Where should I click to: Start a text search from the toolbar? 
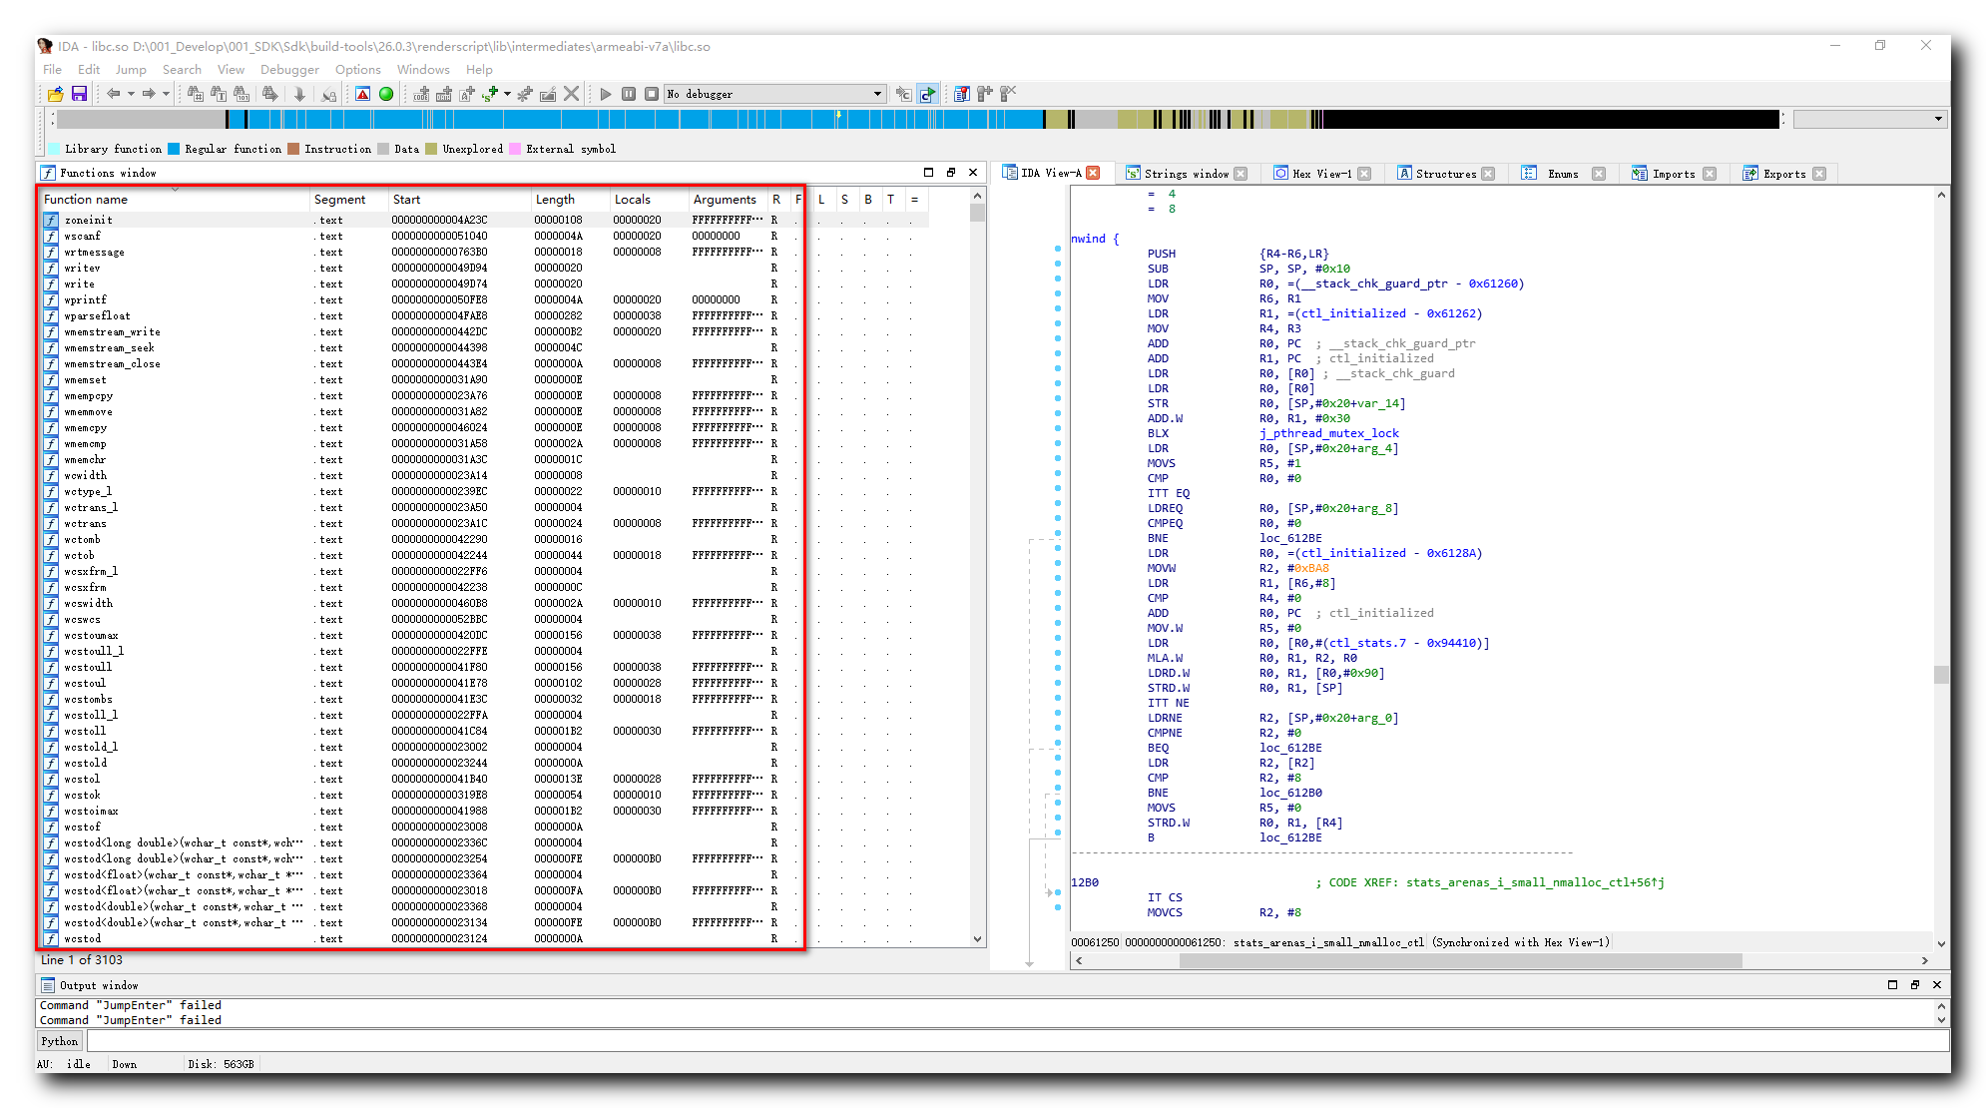click(x=217, y=93)
